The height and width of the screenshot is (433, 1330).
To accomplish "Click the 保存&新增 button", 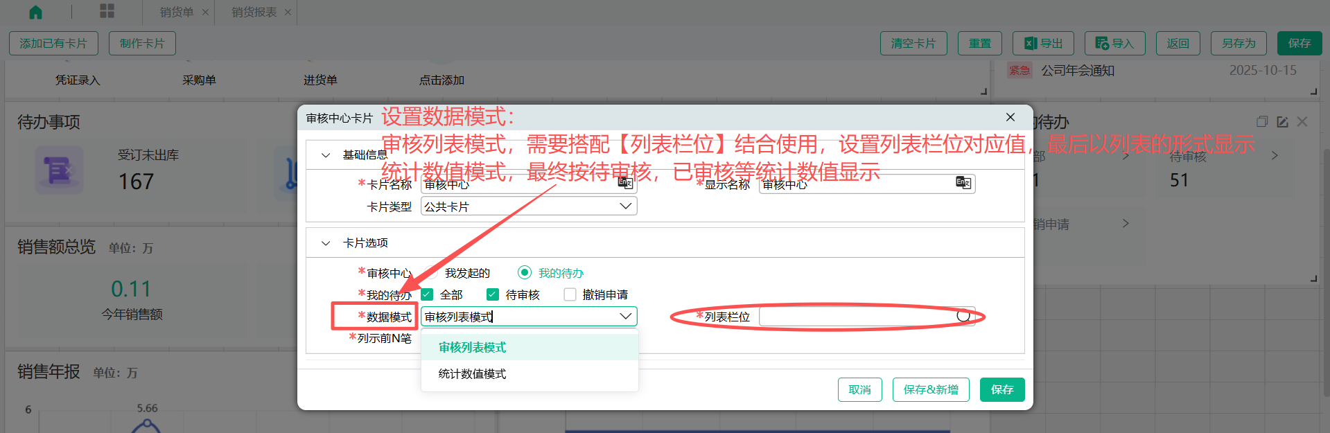I will point(930,389).
